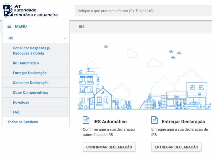Screen dimensions: 212x160
Task: Go to Consultar Declaração menu item
Action: tap(31, 83)
